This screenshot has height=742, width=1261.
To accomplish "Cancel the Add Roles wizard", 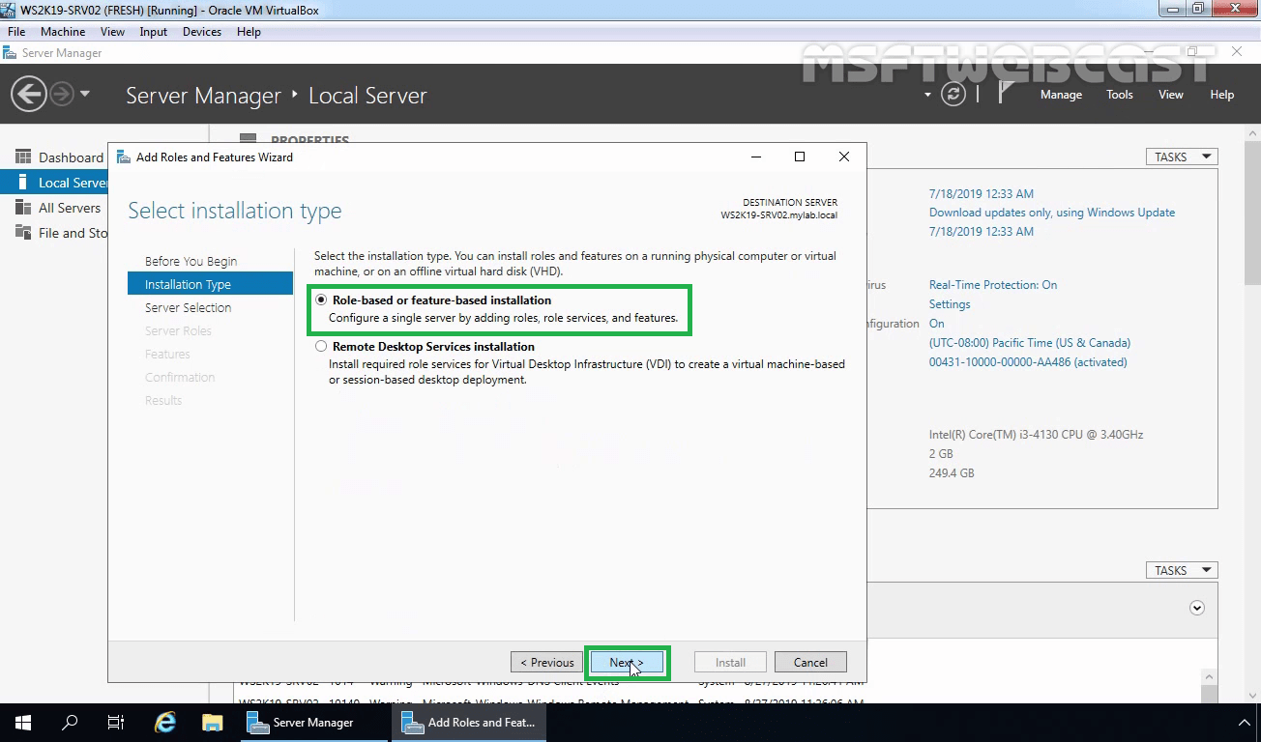I will point(810,663).
